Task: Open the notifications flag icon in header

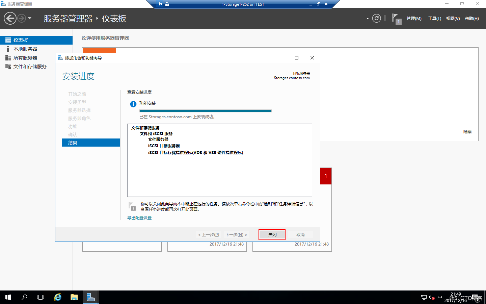Action: pos(397,19)
